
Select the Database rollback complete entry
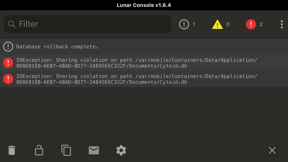pyautogui.click(x=144, y=47)
